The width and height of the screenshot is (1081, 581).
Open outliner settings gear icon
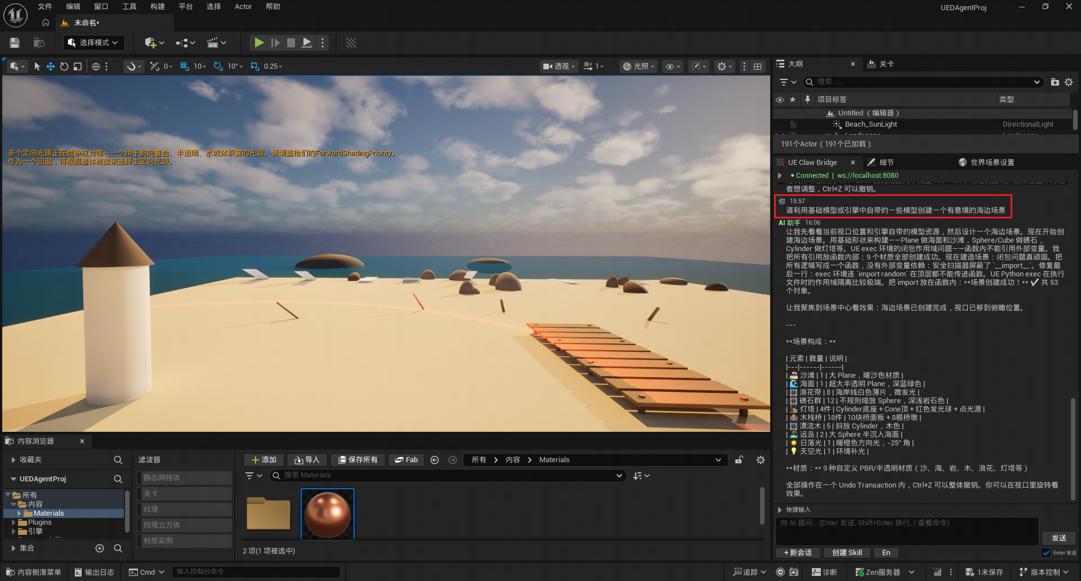tap(1069, 82)
